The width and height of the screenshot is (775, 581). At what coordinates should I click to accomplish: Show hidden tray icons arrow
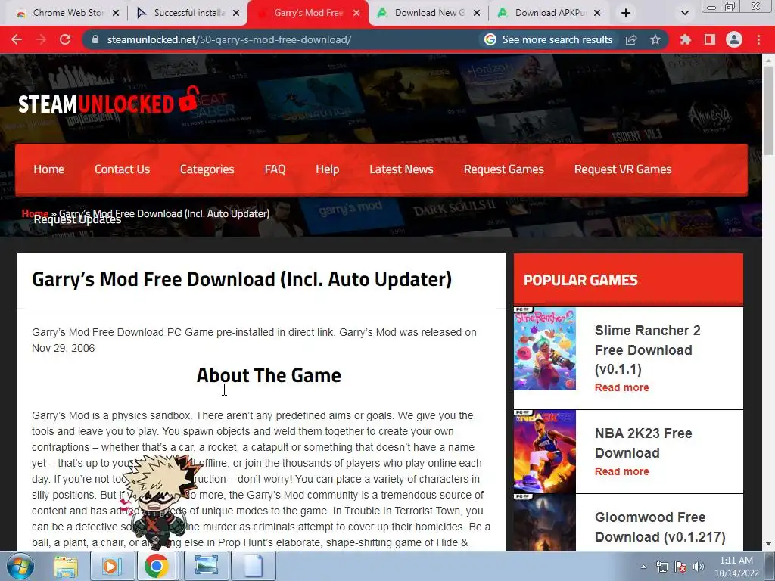tap(643, 567)
